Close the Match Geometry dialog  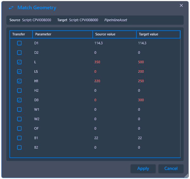(x=181, y=5)
